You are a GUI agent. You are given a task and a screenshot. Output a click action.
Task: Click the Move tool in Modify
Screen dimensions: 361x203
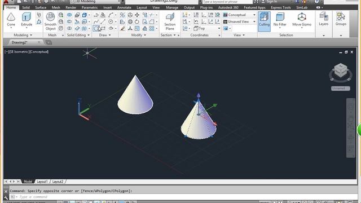[x=137, y=15]
